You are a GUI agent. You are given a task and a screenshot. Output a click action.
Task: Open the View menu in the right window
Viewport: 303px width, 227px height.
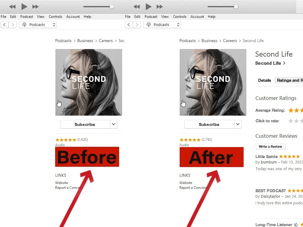tap(165, 17)
